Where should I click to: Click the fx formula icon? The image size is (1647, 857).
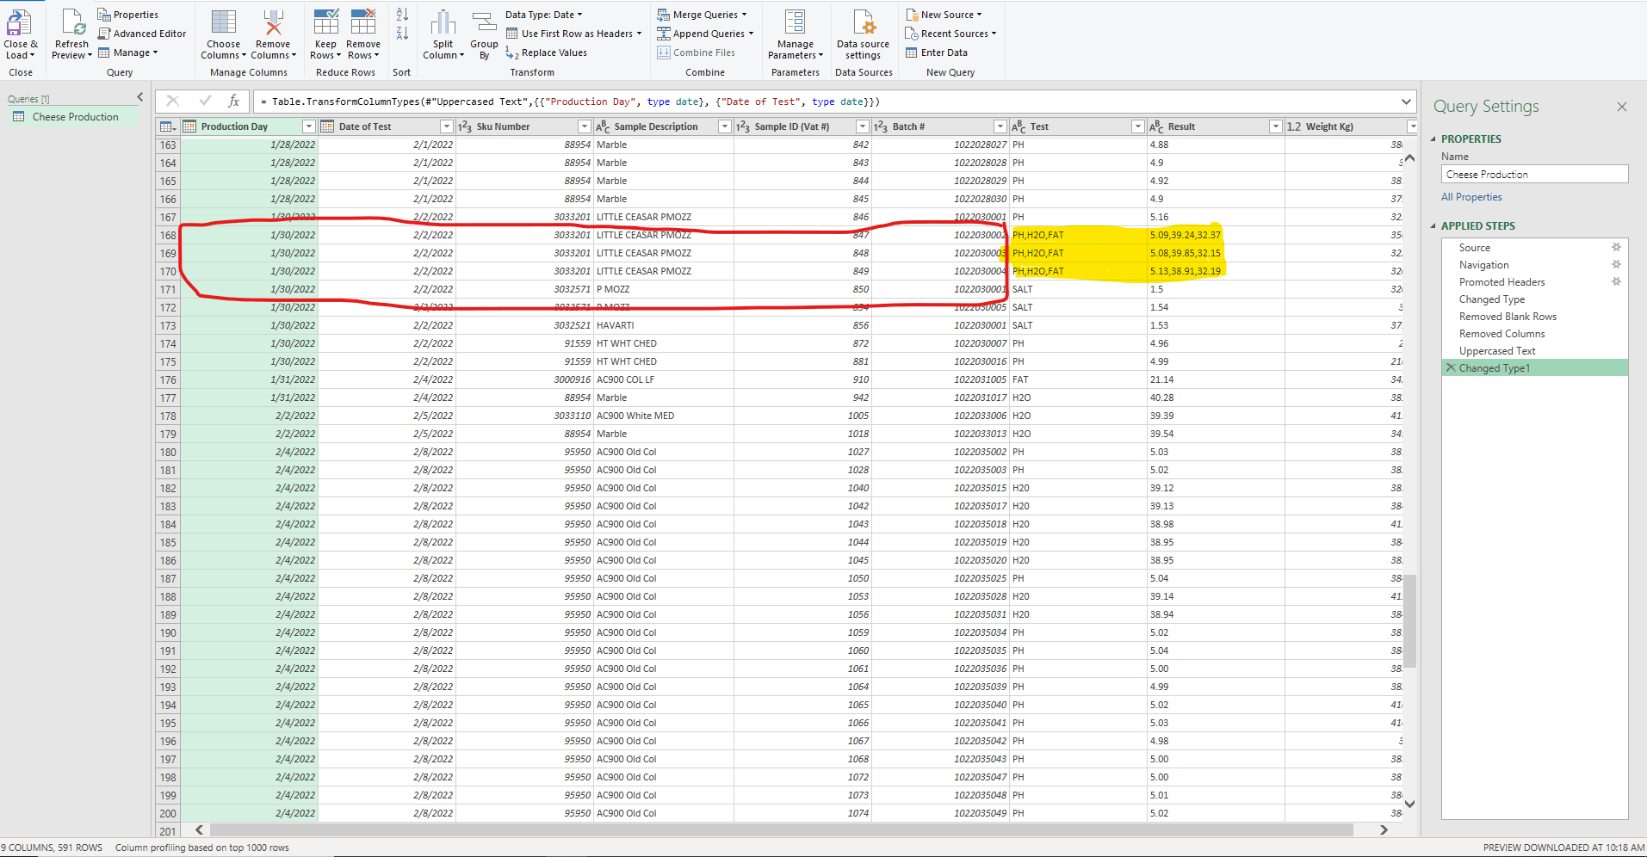233,102
